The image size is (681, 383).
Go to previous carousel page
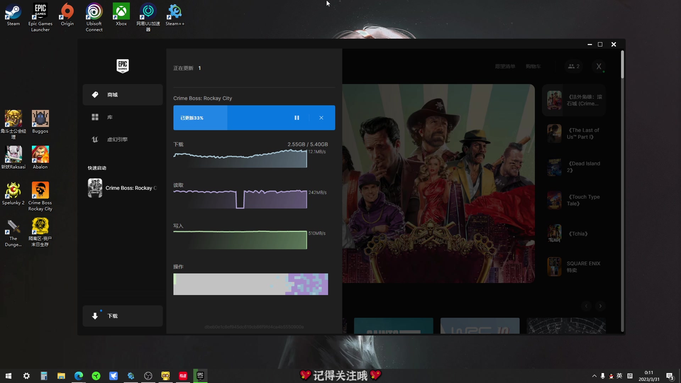(586, 306)
